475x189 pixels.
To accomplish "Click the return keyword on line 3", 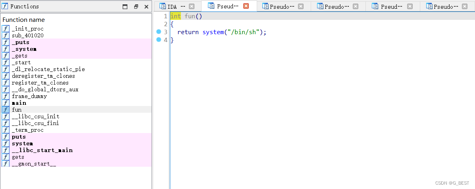I will (188, 32).
